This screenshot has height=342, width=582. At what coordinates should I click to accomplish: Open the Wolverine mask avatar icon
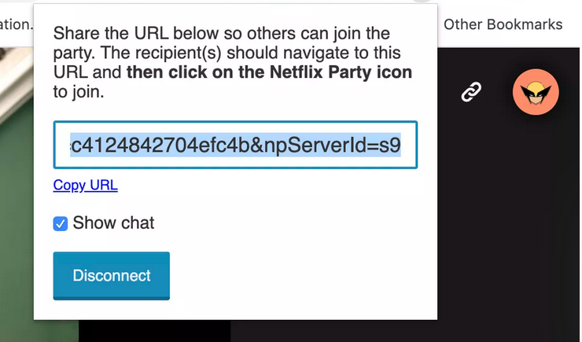536,93
